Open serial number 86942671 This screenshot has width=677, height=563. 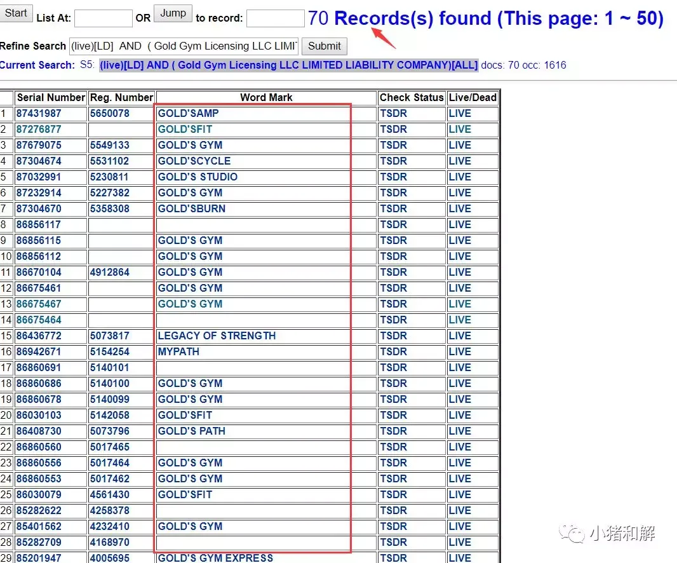tap(39, 351)
